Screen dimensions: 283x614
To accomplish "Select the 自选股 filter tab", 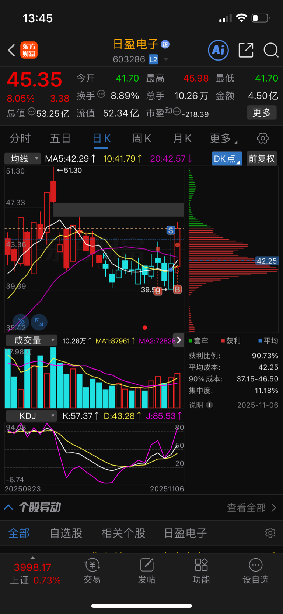I will point(66,533).
